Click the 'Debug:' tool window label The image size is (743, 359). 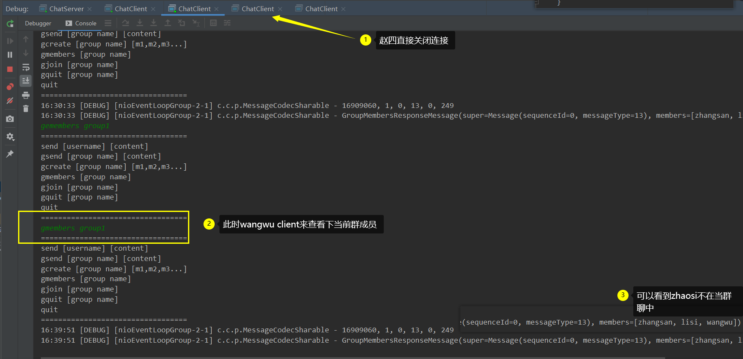click(x=17, y=9)
